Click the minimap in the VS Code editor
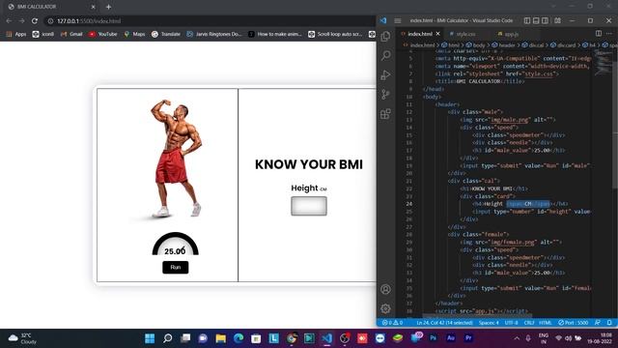Screen dimensions: 618x348 pos(604,63)
